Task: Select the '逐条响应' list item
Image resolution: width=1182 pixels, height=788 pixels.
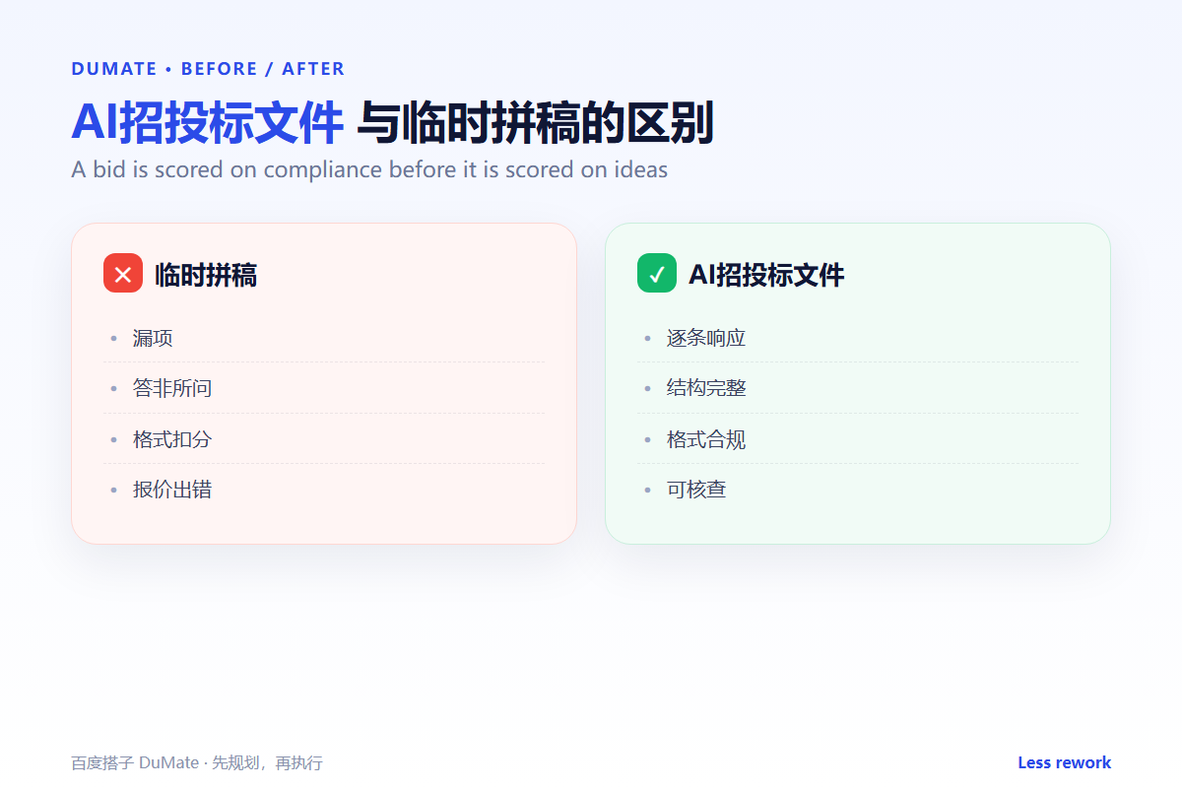Action: click(x=858, y=338)
